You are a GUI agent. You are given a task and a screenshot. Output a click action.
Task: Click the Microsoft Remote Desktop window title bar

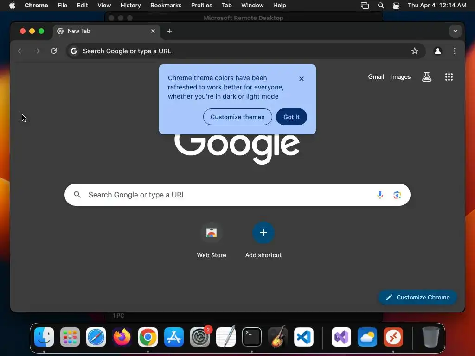point(244,18)
